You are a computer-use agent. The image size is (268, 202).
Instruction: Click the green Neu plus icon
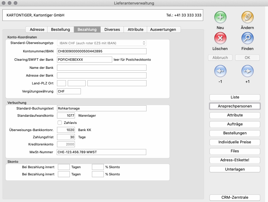(220, 17)
